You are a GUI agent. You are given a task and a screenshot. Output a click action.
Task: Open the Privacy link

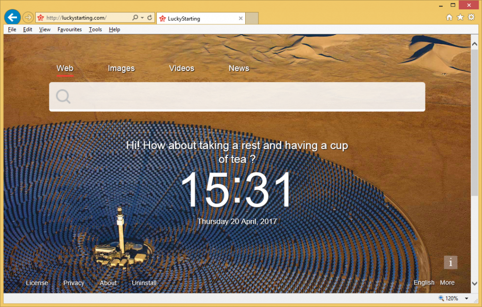tap(74, 283)
